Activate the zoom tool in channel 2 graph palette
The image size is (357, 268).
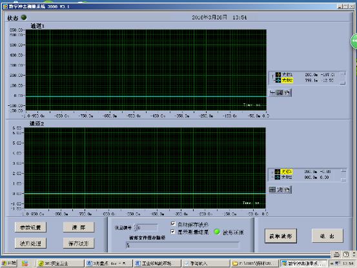click(280, 189)
